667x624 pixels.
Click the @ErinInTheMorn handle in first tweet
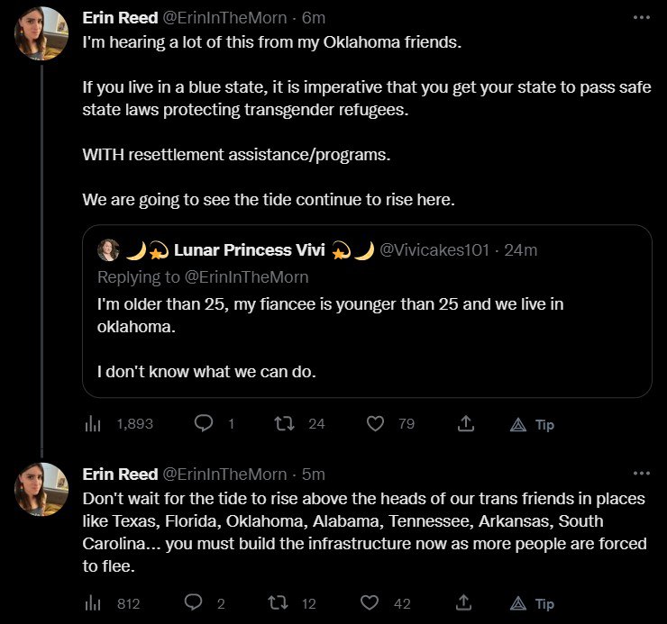pyautogui.click(x=224, y=18)
